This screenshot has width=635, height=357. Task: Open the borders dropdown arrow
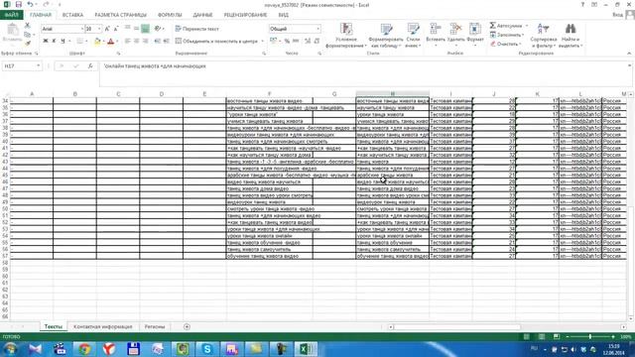click(x=86, y=41)
